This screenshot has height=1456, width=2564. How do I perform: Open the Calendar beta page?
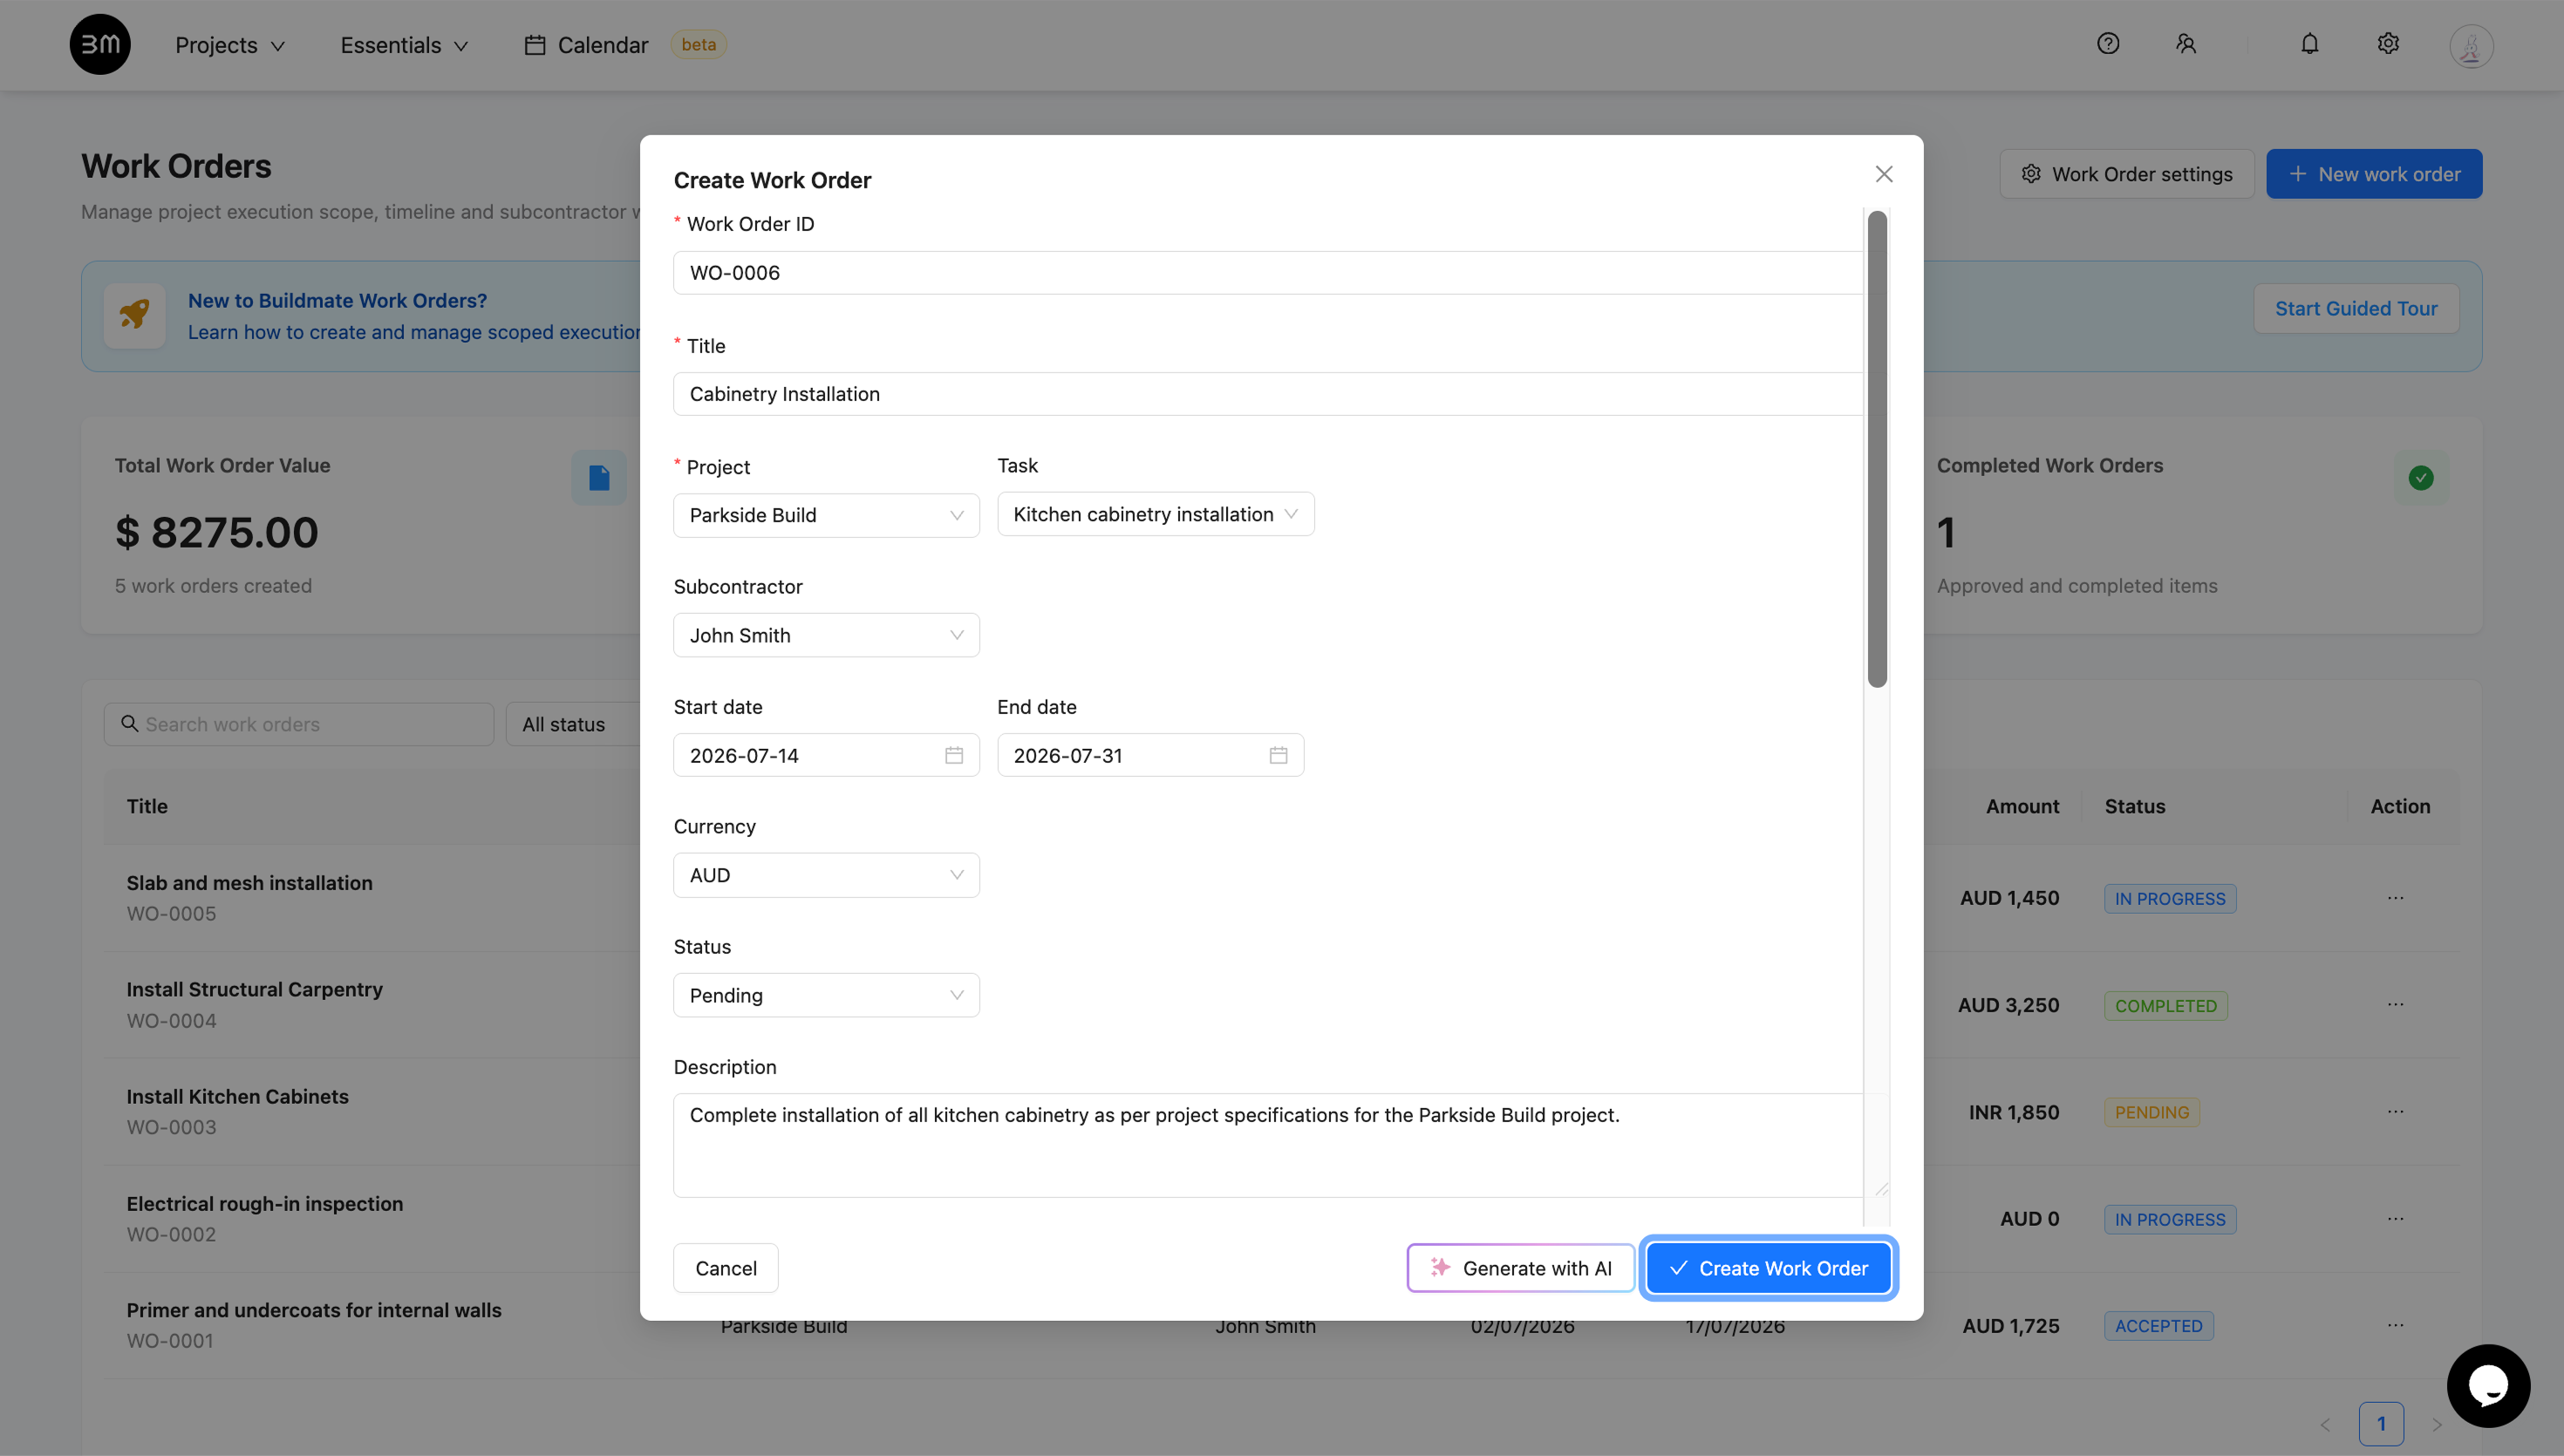(x=625, y=45)
